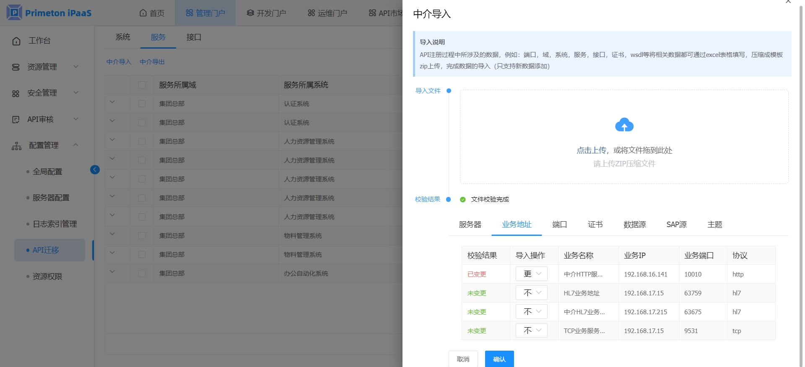This screenshot has height=367, width=805.
Task: Click the 工作台 home icon in sidebar
Action: click(16, 41)
